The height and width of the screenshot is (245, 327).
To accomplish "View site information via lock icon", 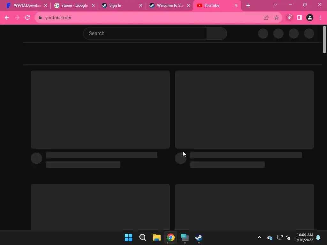I will click(x=40, y=18).
